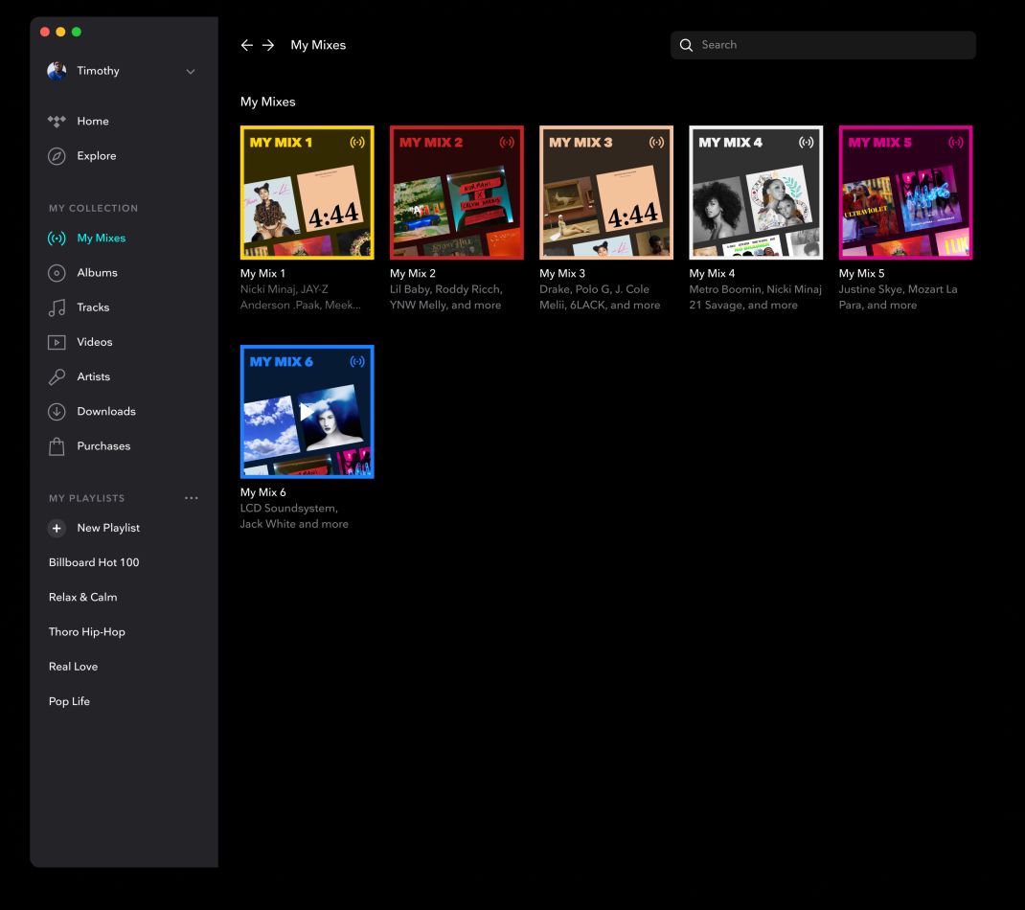Click 'Metro Boomin, Nicki Minaj' artists text
The image size is (1025, 910).
pyautogui.click(x=755, y=289)
